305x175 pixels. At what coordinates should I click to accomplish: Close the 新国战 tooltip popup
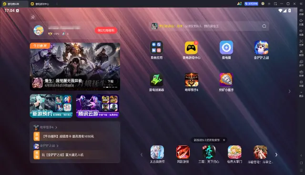224,140
